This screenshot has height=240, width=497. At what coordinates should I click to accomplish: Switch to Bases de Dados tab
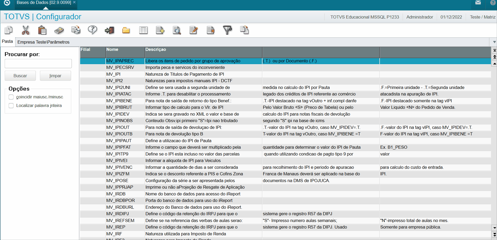coord(44,3)
